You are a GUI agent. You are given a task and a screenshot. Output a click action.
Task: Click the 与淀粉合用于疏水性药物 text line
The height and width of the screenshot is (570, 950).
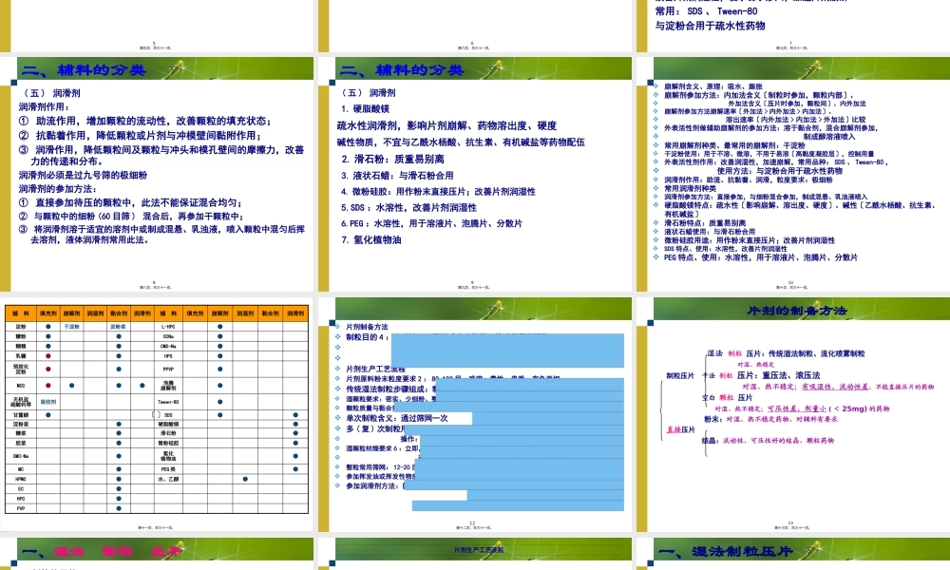coord(710,27)
